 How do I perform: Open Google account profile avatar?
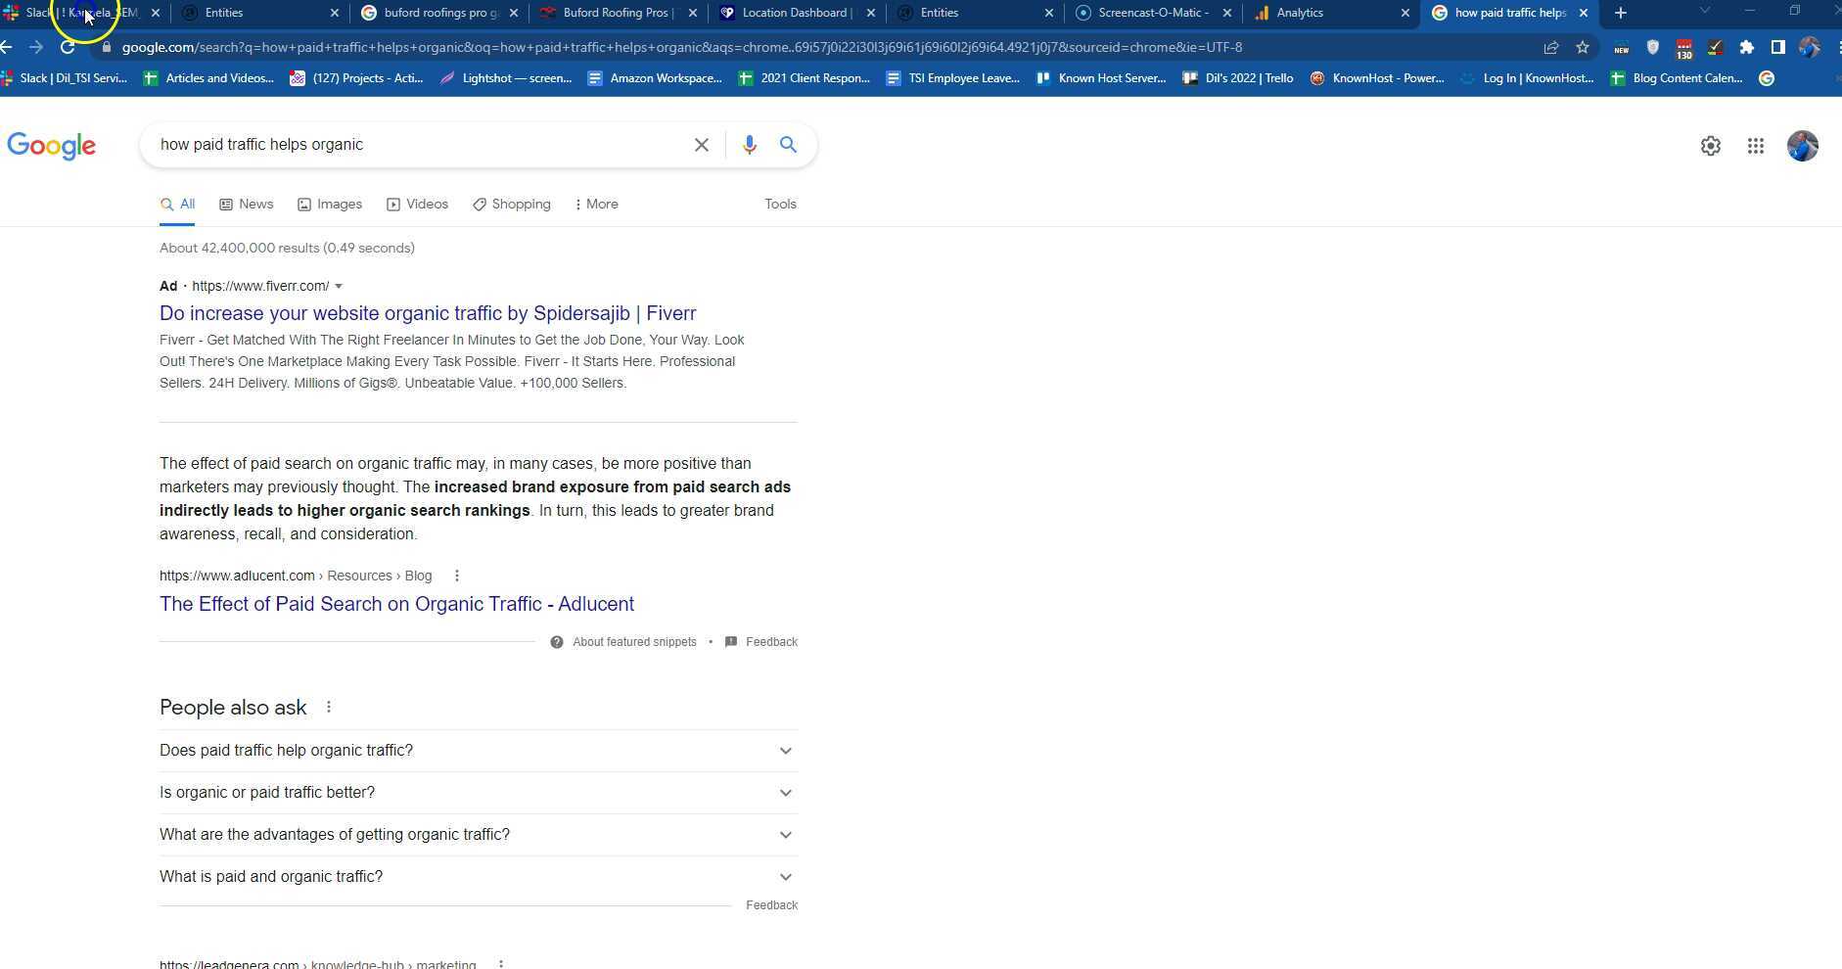click(x=1802, y=146)
